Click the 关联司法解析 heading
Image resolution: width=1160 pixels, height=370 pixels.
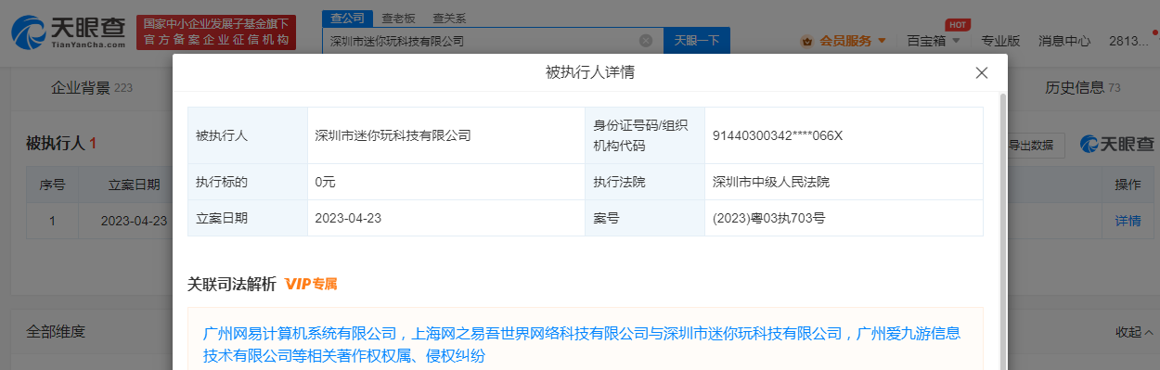232,284
